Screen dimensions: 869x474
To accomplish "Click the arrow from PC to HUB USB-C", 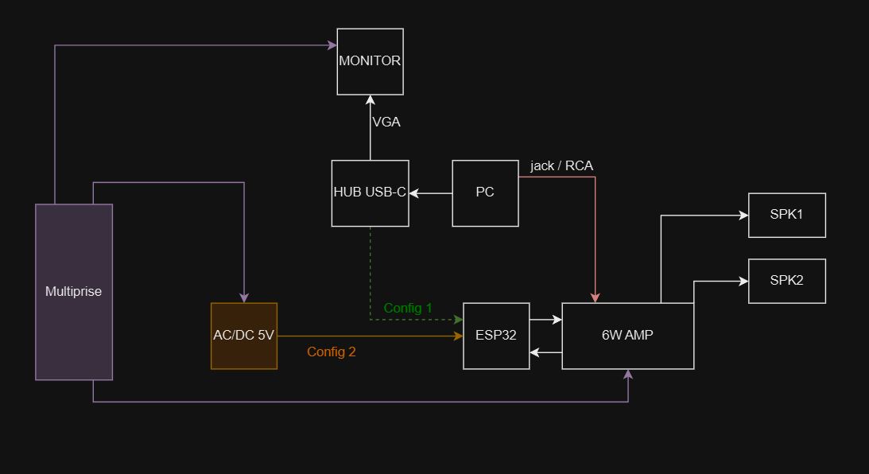I will 430,192.
